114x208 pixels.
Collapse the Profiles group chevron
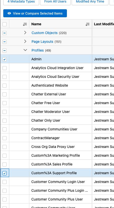pos(25,50)
